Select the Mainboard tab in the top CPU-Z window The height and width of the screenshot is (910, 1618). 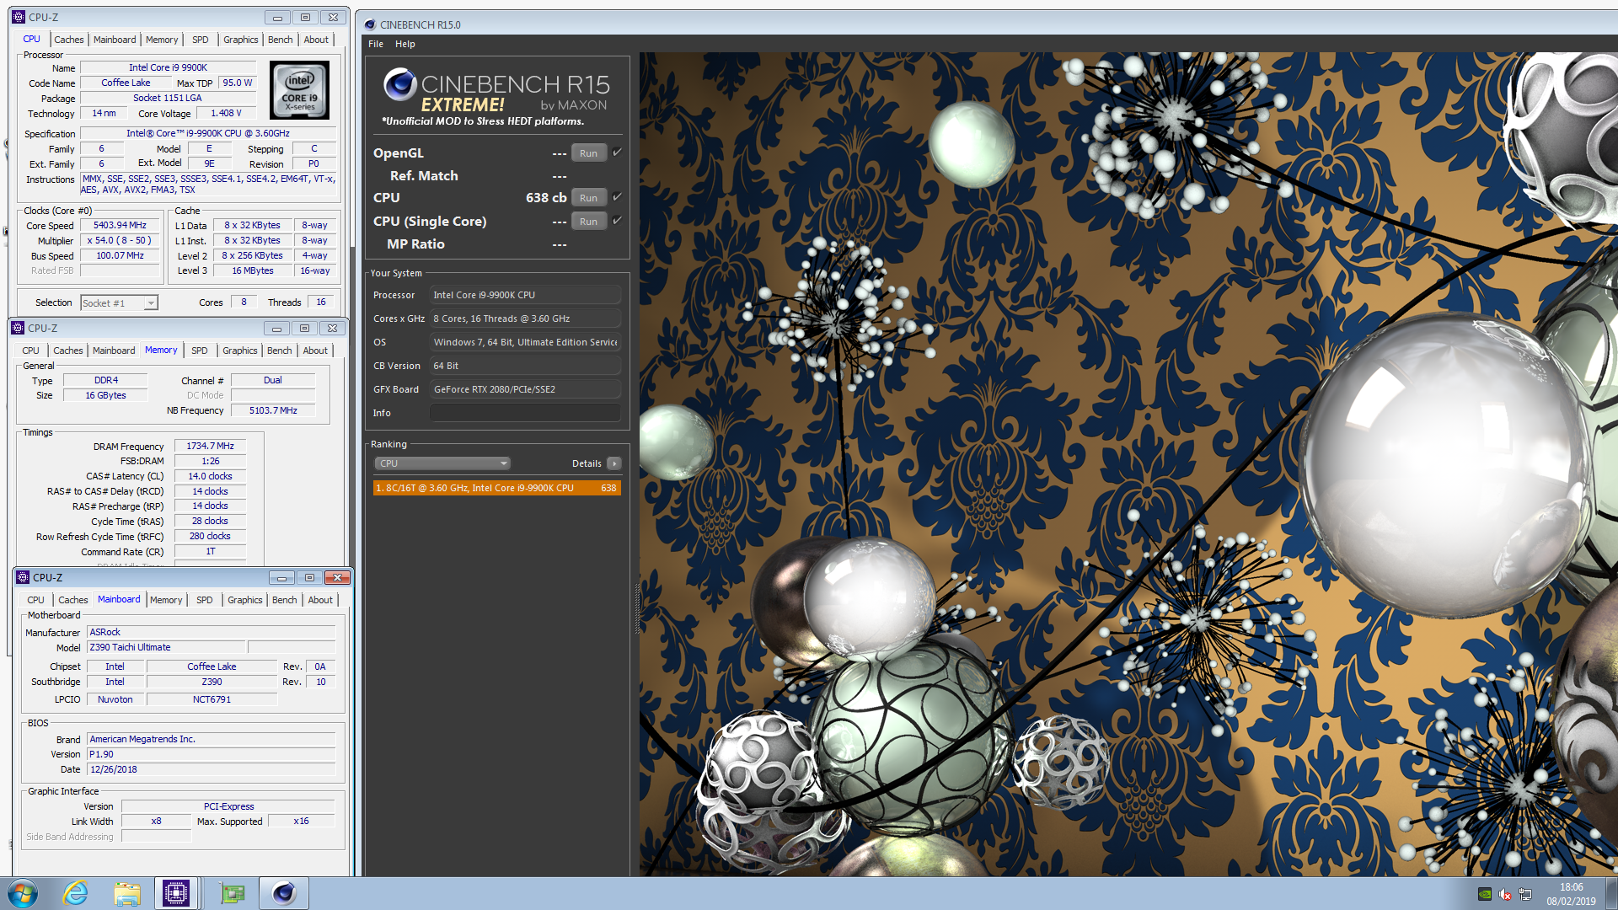click(115, 40)
